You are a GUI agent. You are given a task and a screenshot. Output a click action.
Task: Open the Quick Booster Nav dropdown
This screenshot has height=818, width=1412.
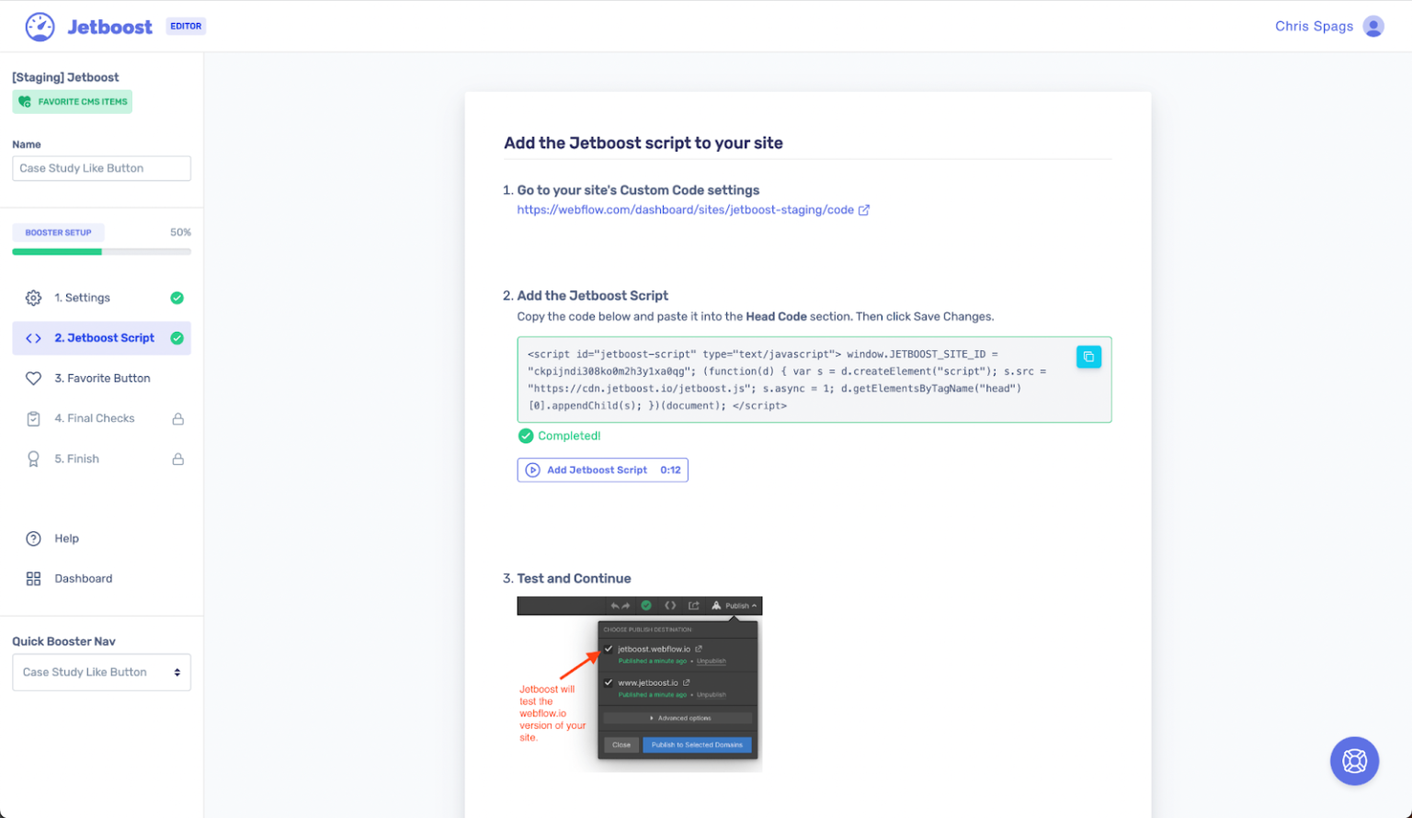tap(101, 672)
